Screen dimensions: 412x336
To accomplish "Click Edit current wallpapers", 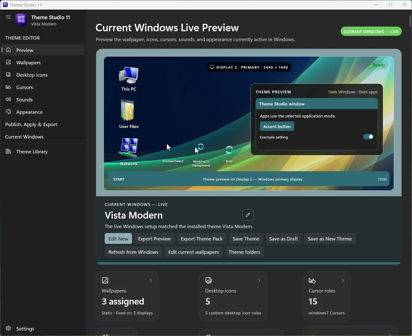I will 193,252.
